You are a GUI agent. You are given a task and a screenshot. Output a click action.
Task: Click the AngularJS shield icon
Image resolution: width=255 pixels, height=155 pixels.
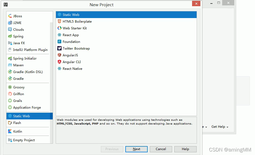[x=59, y=55]
